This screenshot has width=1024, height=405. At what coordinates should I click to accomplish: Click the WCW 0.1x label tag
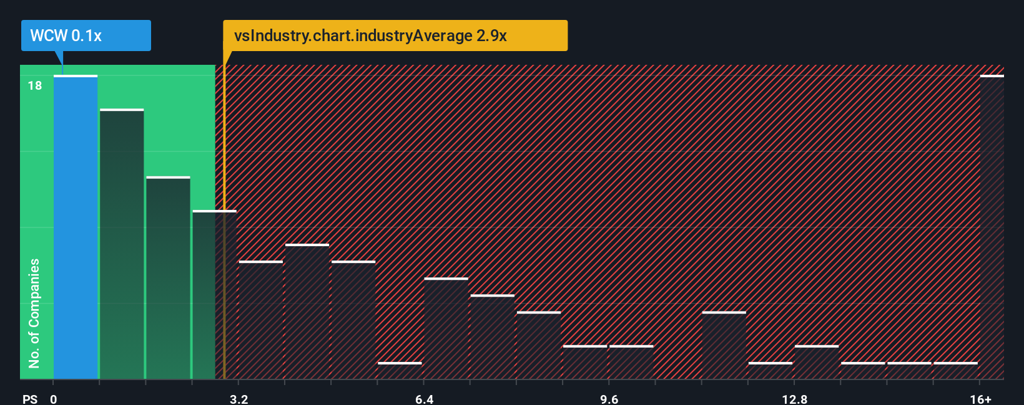[x=86, y=36]
